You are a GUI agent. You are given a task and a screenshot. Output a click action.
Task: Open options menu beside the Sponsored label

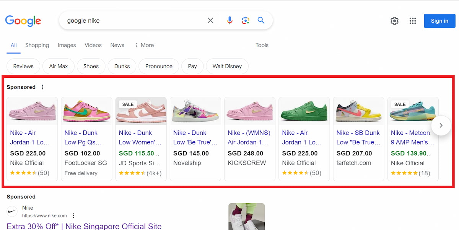pos(42,87)
